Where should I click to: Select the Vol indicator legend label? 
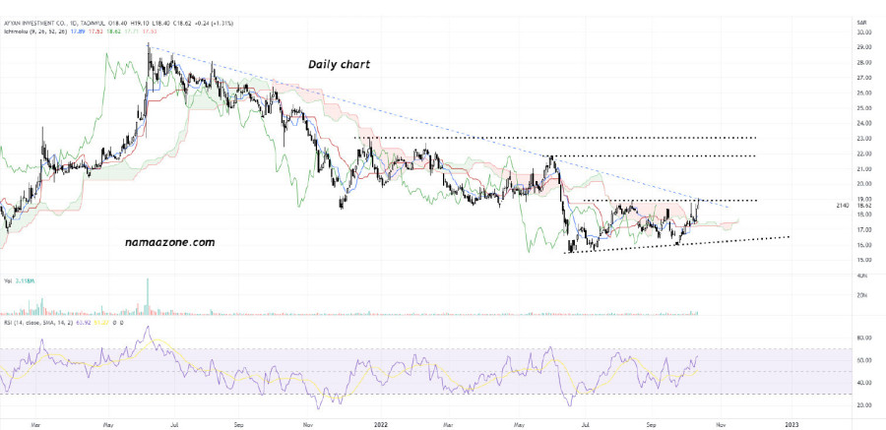point(9,280)
